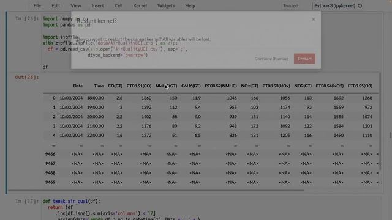Open the Edit menu
Viewport: 392px width, 220px height.
56,5
